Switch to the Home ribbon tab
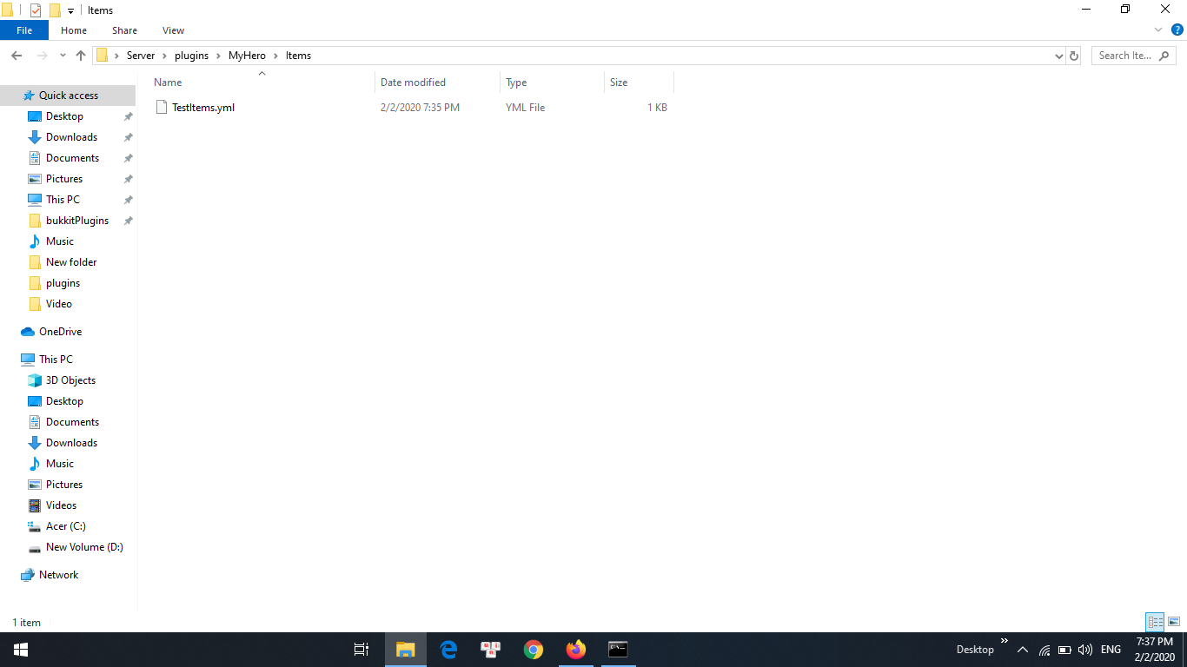 click(74, 30)
